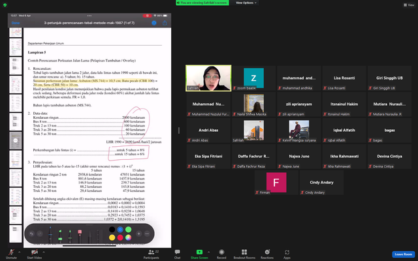
Task: Click the Leave Room button
Action: pyautogui.click(x=404, y=254)
